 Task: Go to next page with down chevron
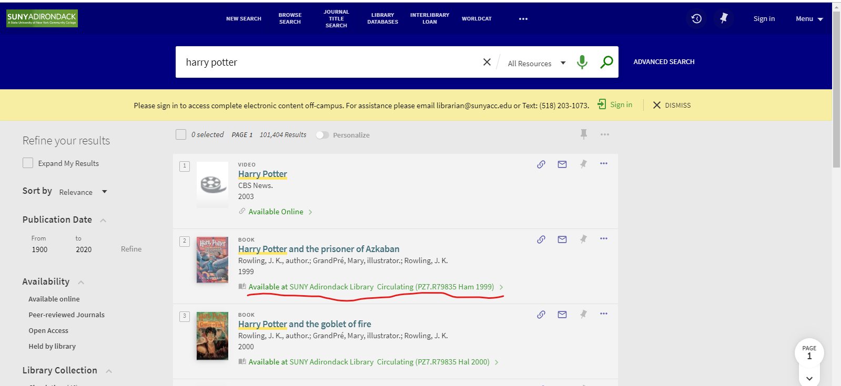click(809, 378)
